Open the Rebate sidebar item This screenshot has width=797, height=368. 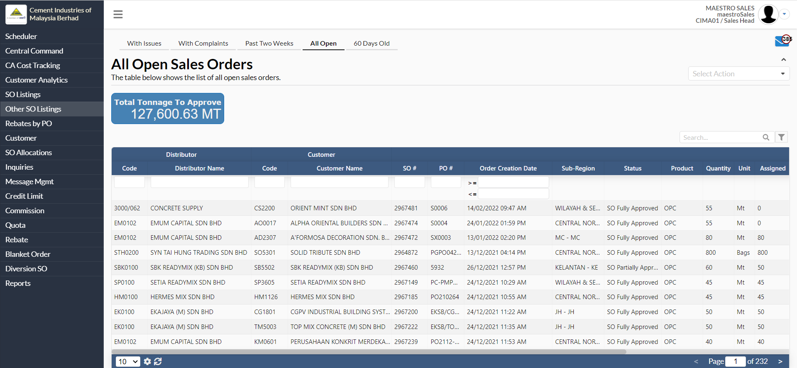tap(52, 240)
